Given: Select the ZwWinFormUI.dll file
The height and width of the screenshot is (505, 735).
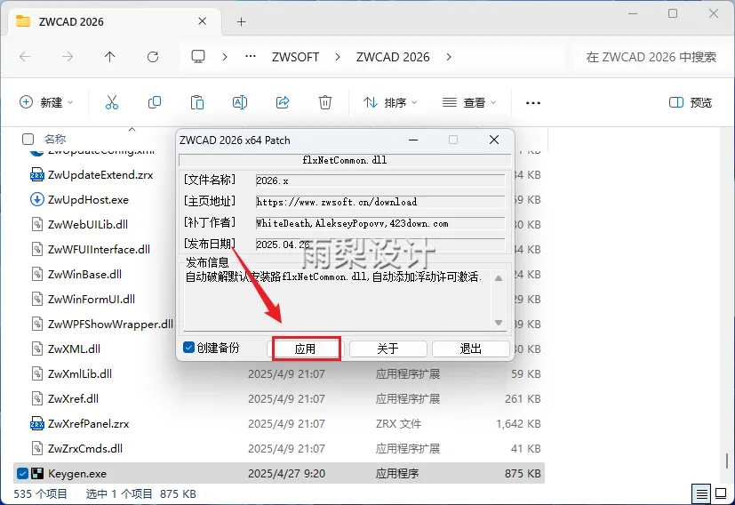Looking at the screenshot, I should pyautogui.click(x=92, y=299).
